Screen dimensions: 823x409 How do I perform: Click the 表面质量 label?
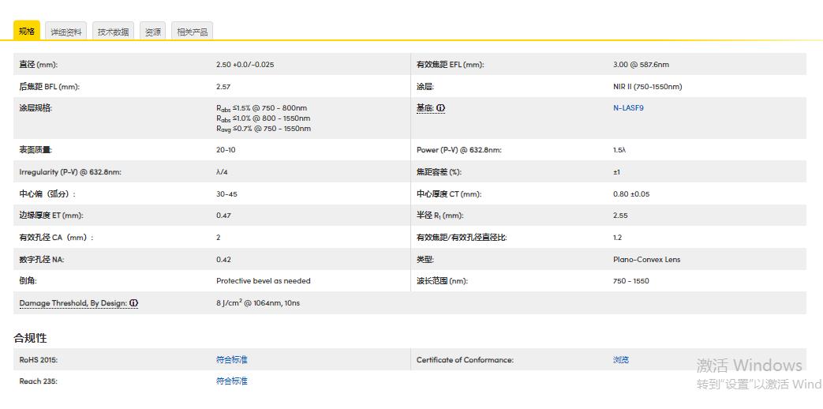(36, 150)
